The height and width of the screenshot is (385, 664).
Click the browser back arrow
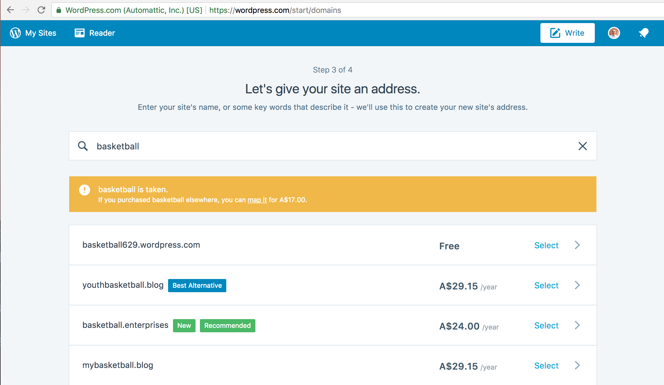(x=10, y=10)
